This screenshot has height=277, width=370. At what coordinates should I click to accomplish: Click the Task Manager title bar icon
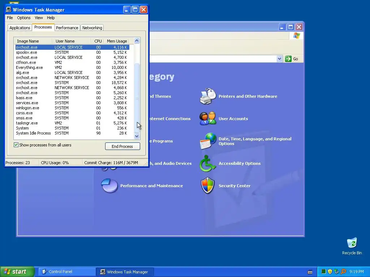(9, 9)
